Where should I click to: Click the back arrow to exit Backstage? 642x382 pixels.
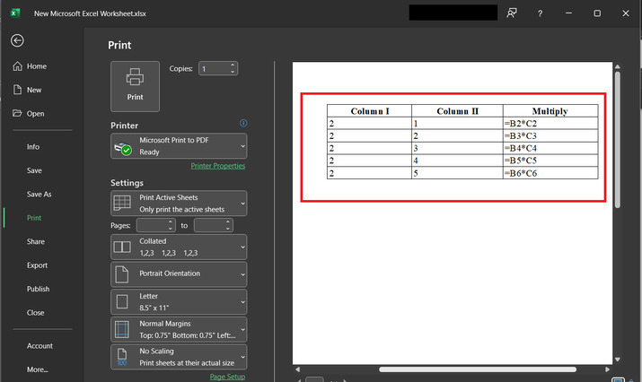(x=17, y=40)
